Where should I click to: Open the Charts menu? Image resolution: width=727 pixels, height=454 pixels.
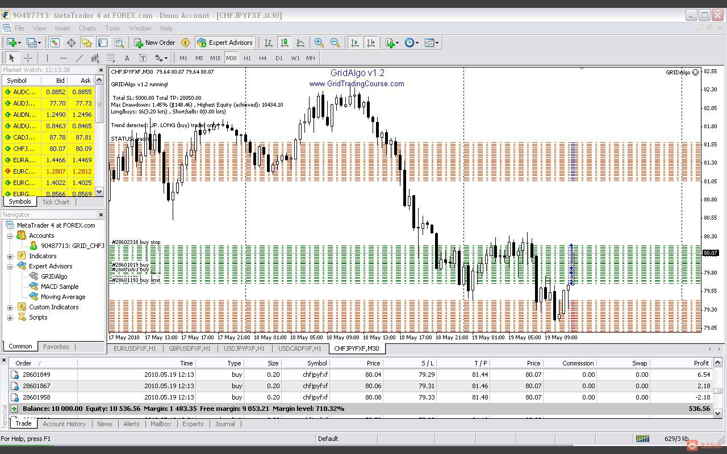click(87, 28)
